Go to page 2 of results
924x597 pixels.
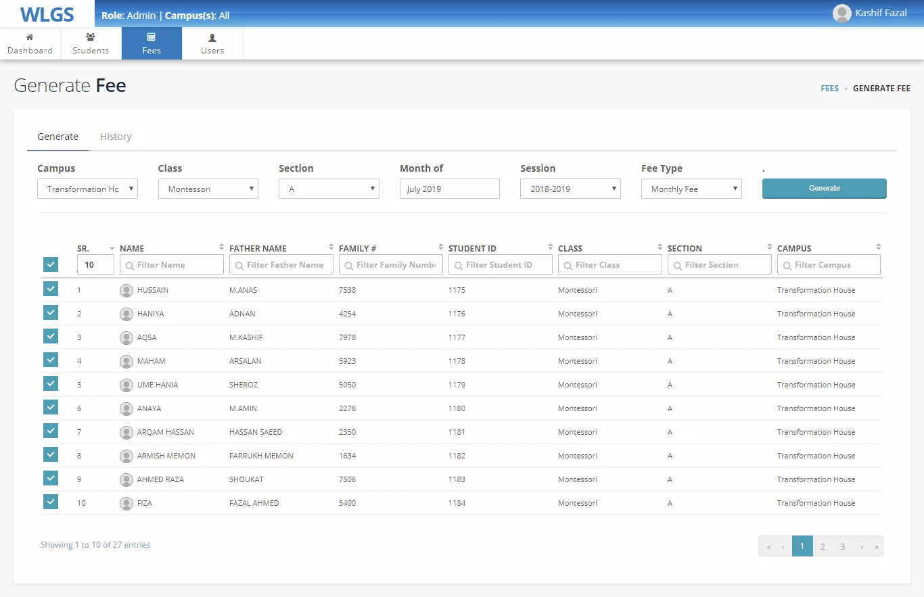pyautogui.click(x=823, y=546)
